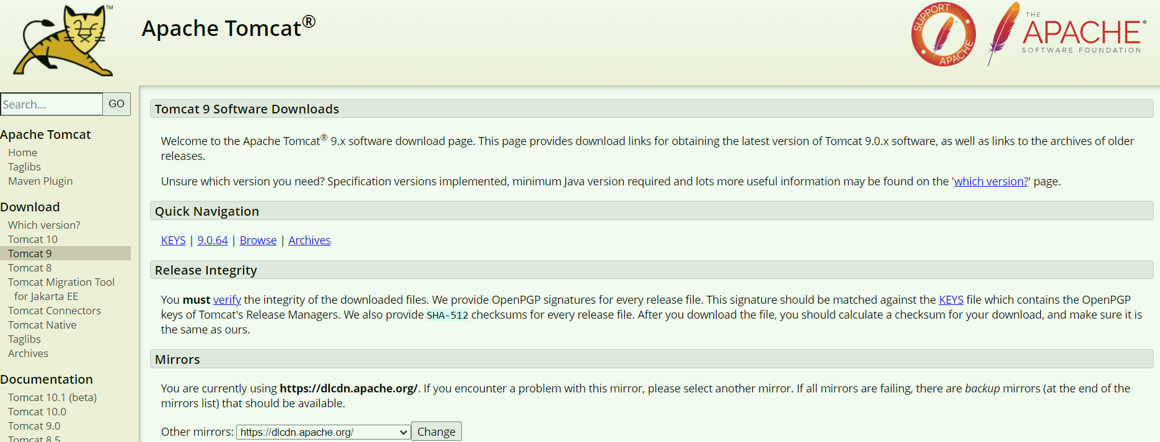Click the Quick Navigation heading
1160x442 pixels.
point(207,211)
